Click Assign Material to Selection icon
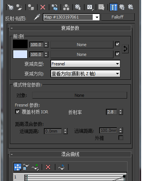Image resolution: width=143 pixels, height=181 pixels. click(31, 7)
